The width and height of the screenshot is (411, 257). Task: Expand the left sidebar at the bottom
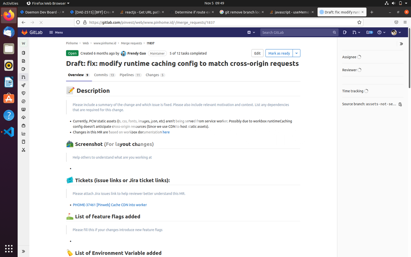(x=23, y=251)
